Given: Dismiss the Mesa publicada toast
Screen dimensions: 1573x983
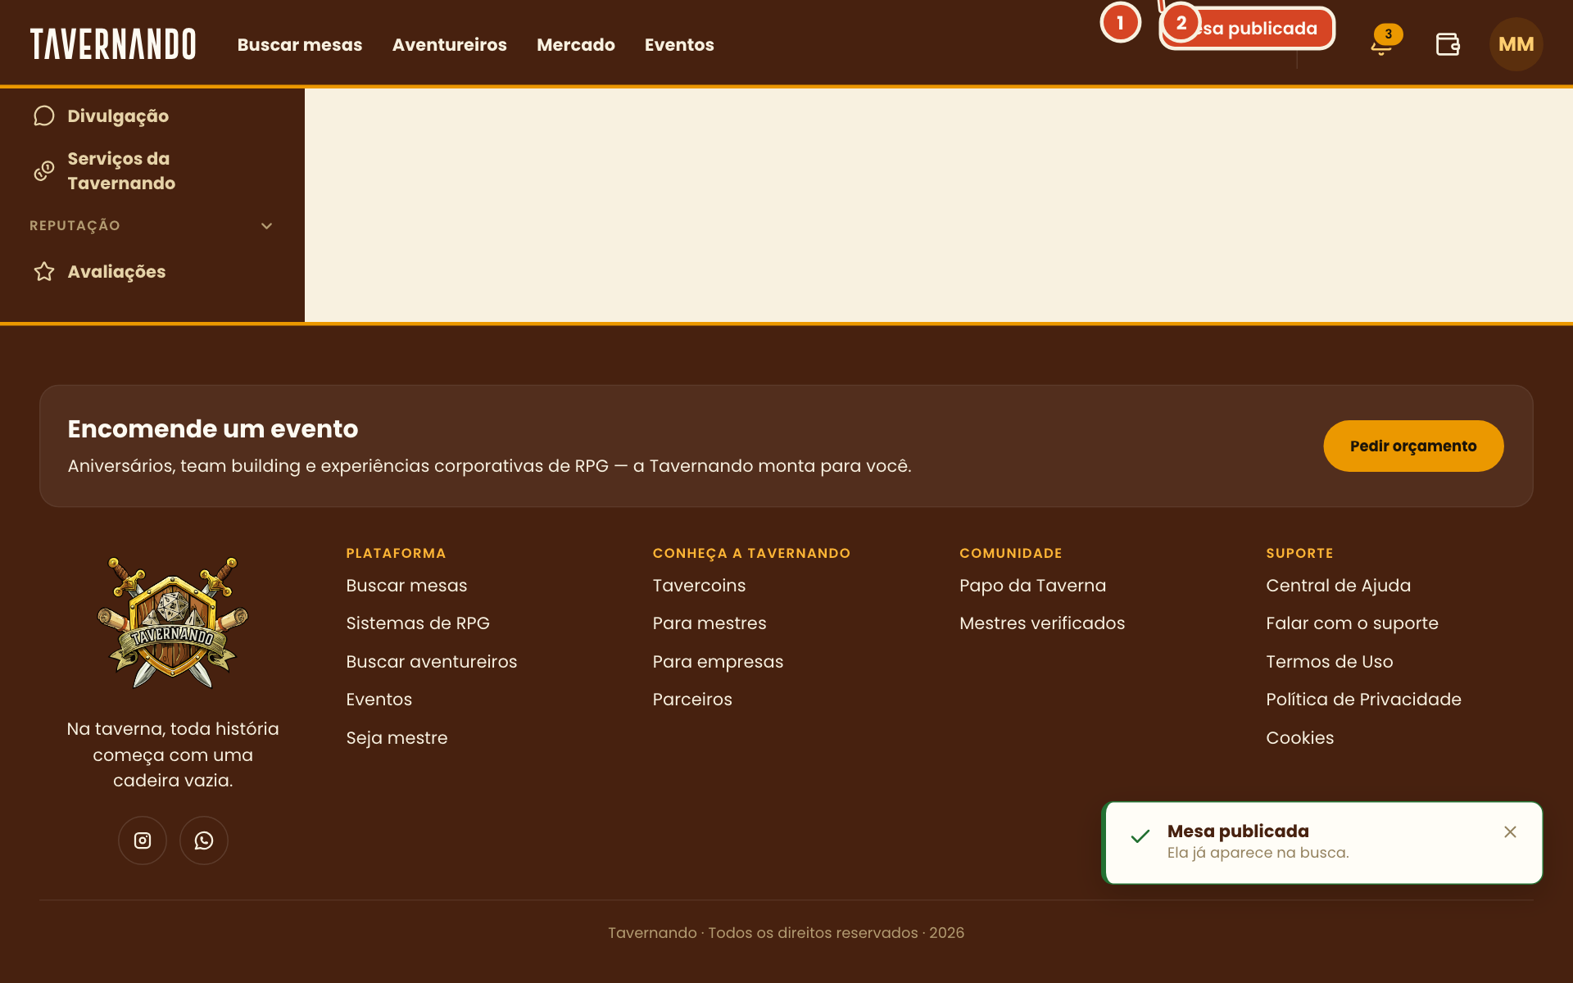Looking at the screenshot, I should pos(1510,831).
